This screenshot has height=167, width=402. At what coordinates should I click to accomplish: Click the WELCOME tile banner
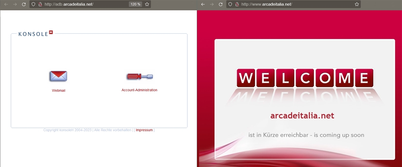click(x=305, y=78)
